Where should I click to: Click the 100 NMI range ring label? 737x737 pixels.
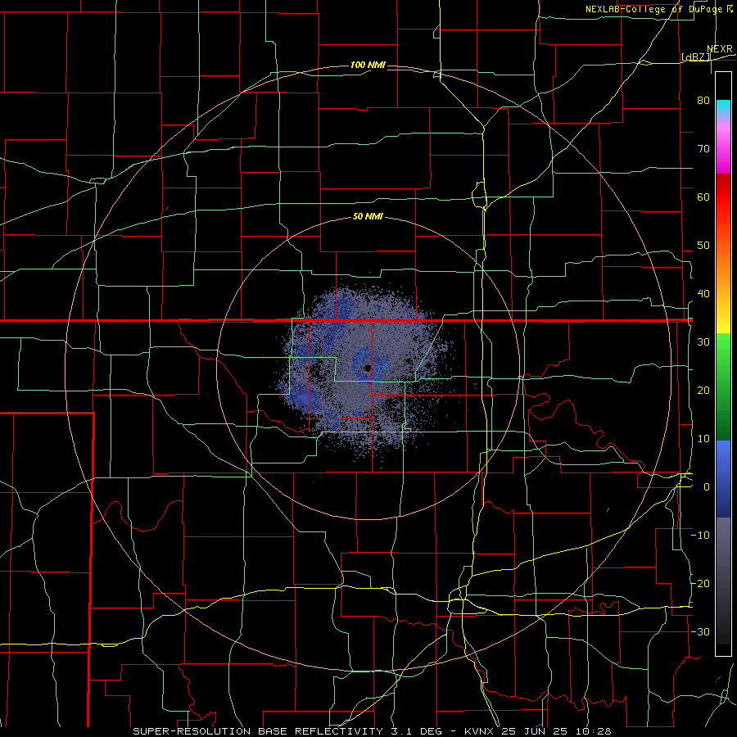click(368, 65)
